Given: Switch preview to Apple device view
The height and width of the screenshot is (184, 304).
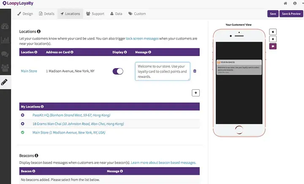Looking at the screenshot, I should tap(273, 32).
